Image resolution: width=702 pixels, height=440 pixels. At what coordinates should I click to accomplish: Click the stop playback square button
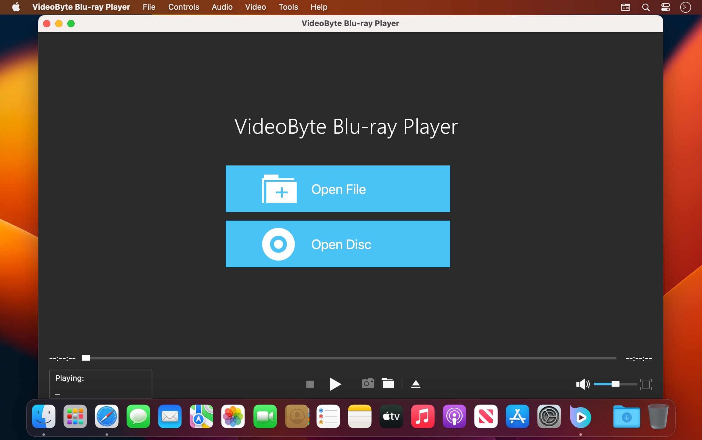pyautogui.click(x=310, y=384)
